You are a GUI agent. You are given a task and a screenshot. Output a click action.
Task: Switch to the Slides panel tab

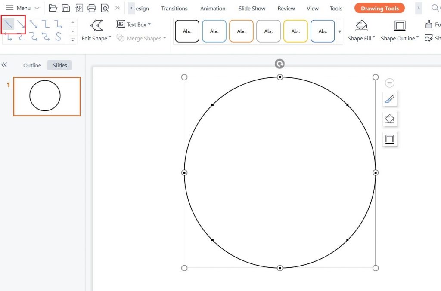click(59, 65)
